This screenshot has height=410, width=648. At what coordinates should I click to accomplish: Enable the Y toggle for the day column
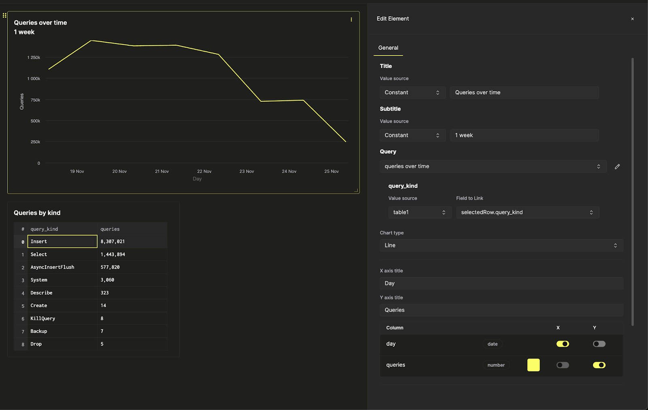tap(599, 344)
